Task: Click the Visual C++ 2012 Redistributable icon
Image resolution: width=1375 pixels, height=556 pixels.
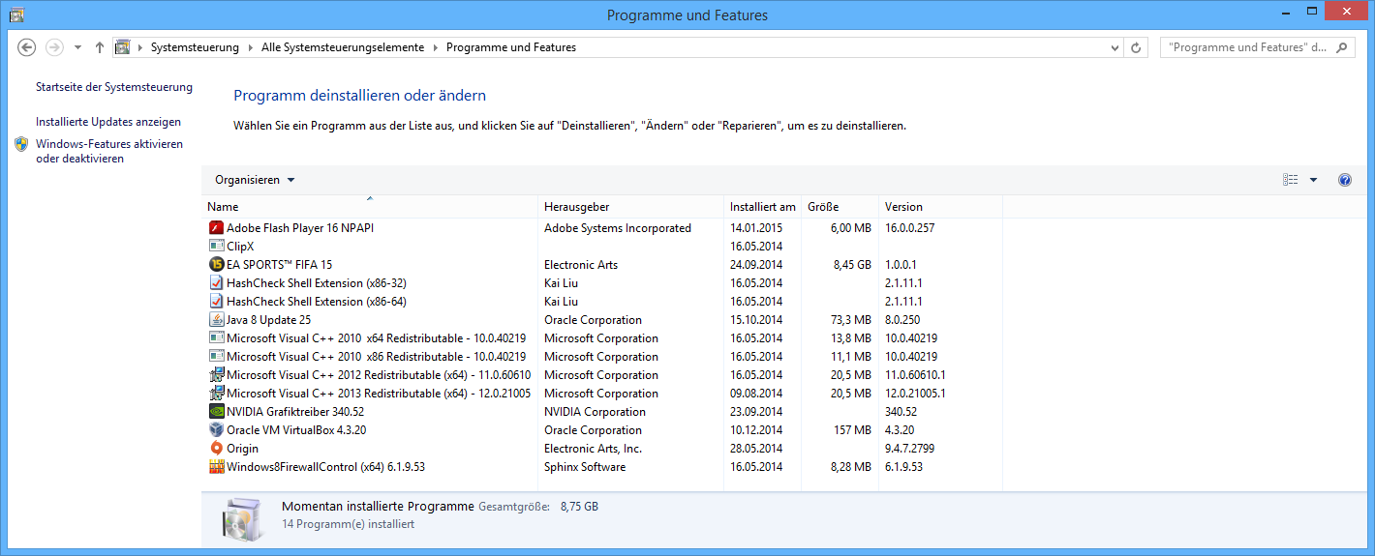Action: tap(217, 375)
